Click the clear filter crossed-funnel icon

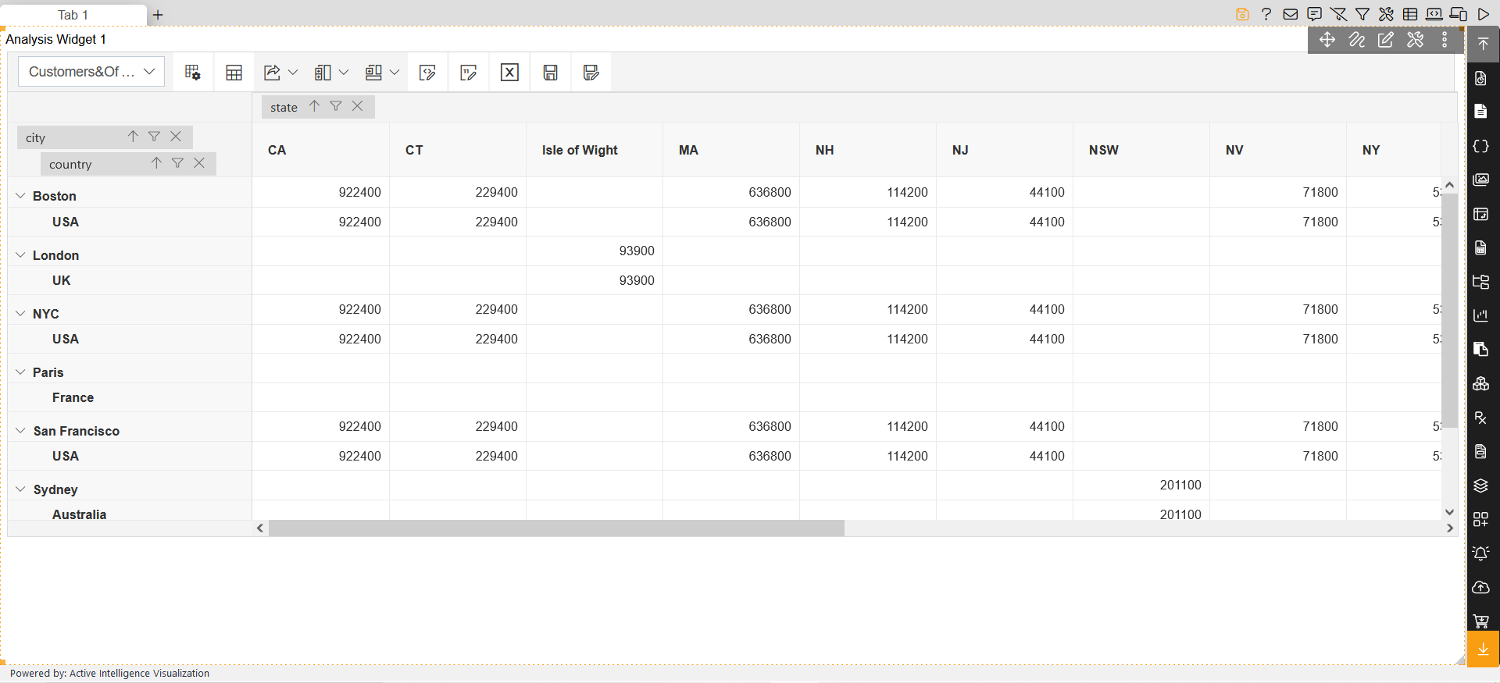[1338, 14]
